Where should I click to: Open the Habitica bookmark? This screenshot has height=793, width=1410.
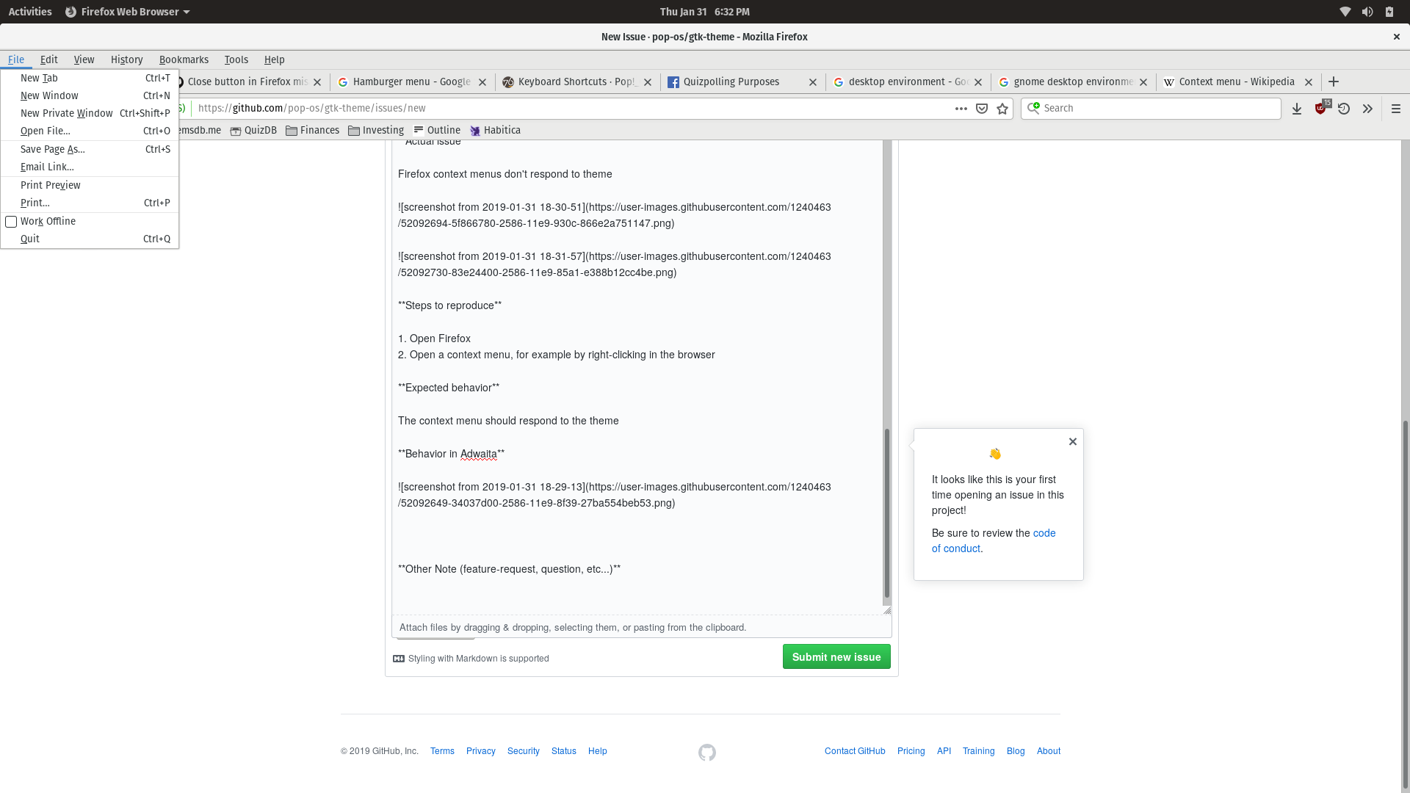496,130
